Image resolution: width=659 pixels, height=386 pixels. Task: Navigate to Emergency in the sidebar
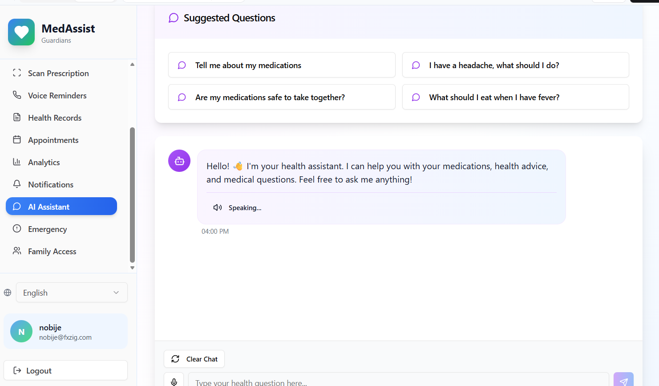(47, 229)
